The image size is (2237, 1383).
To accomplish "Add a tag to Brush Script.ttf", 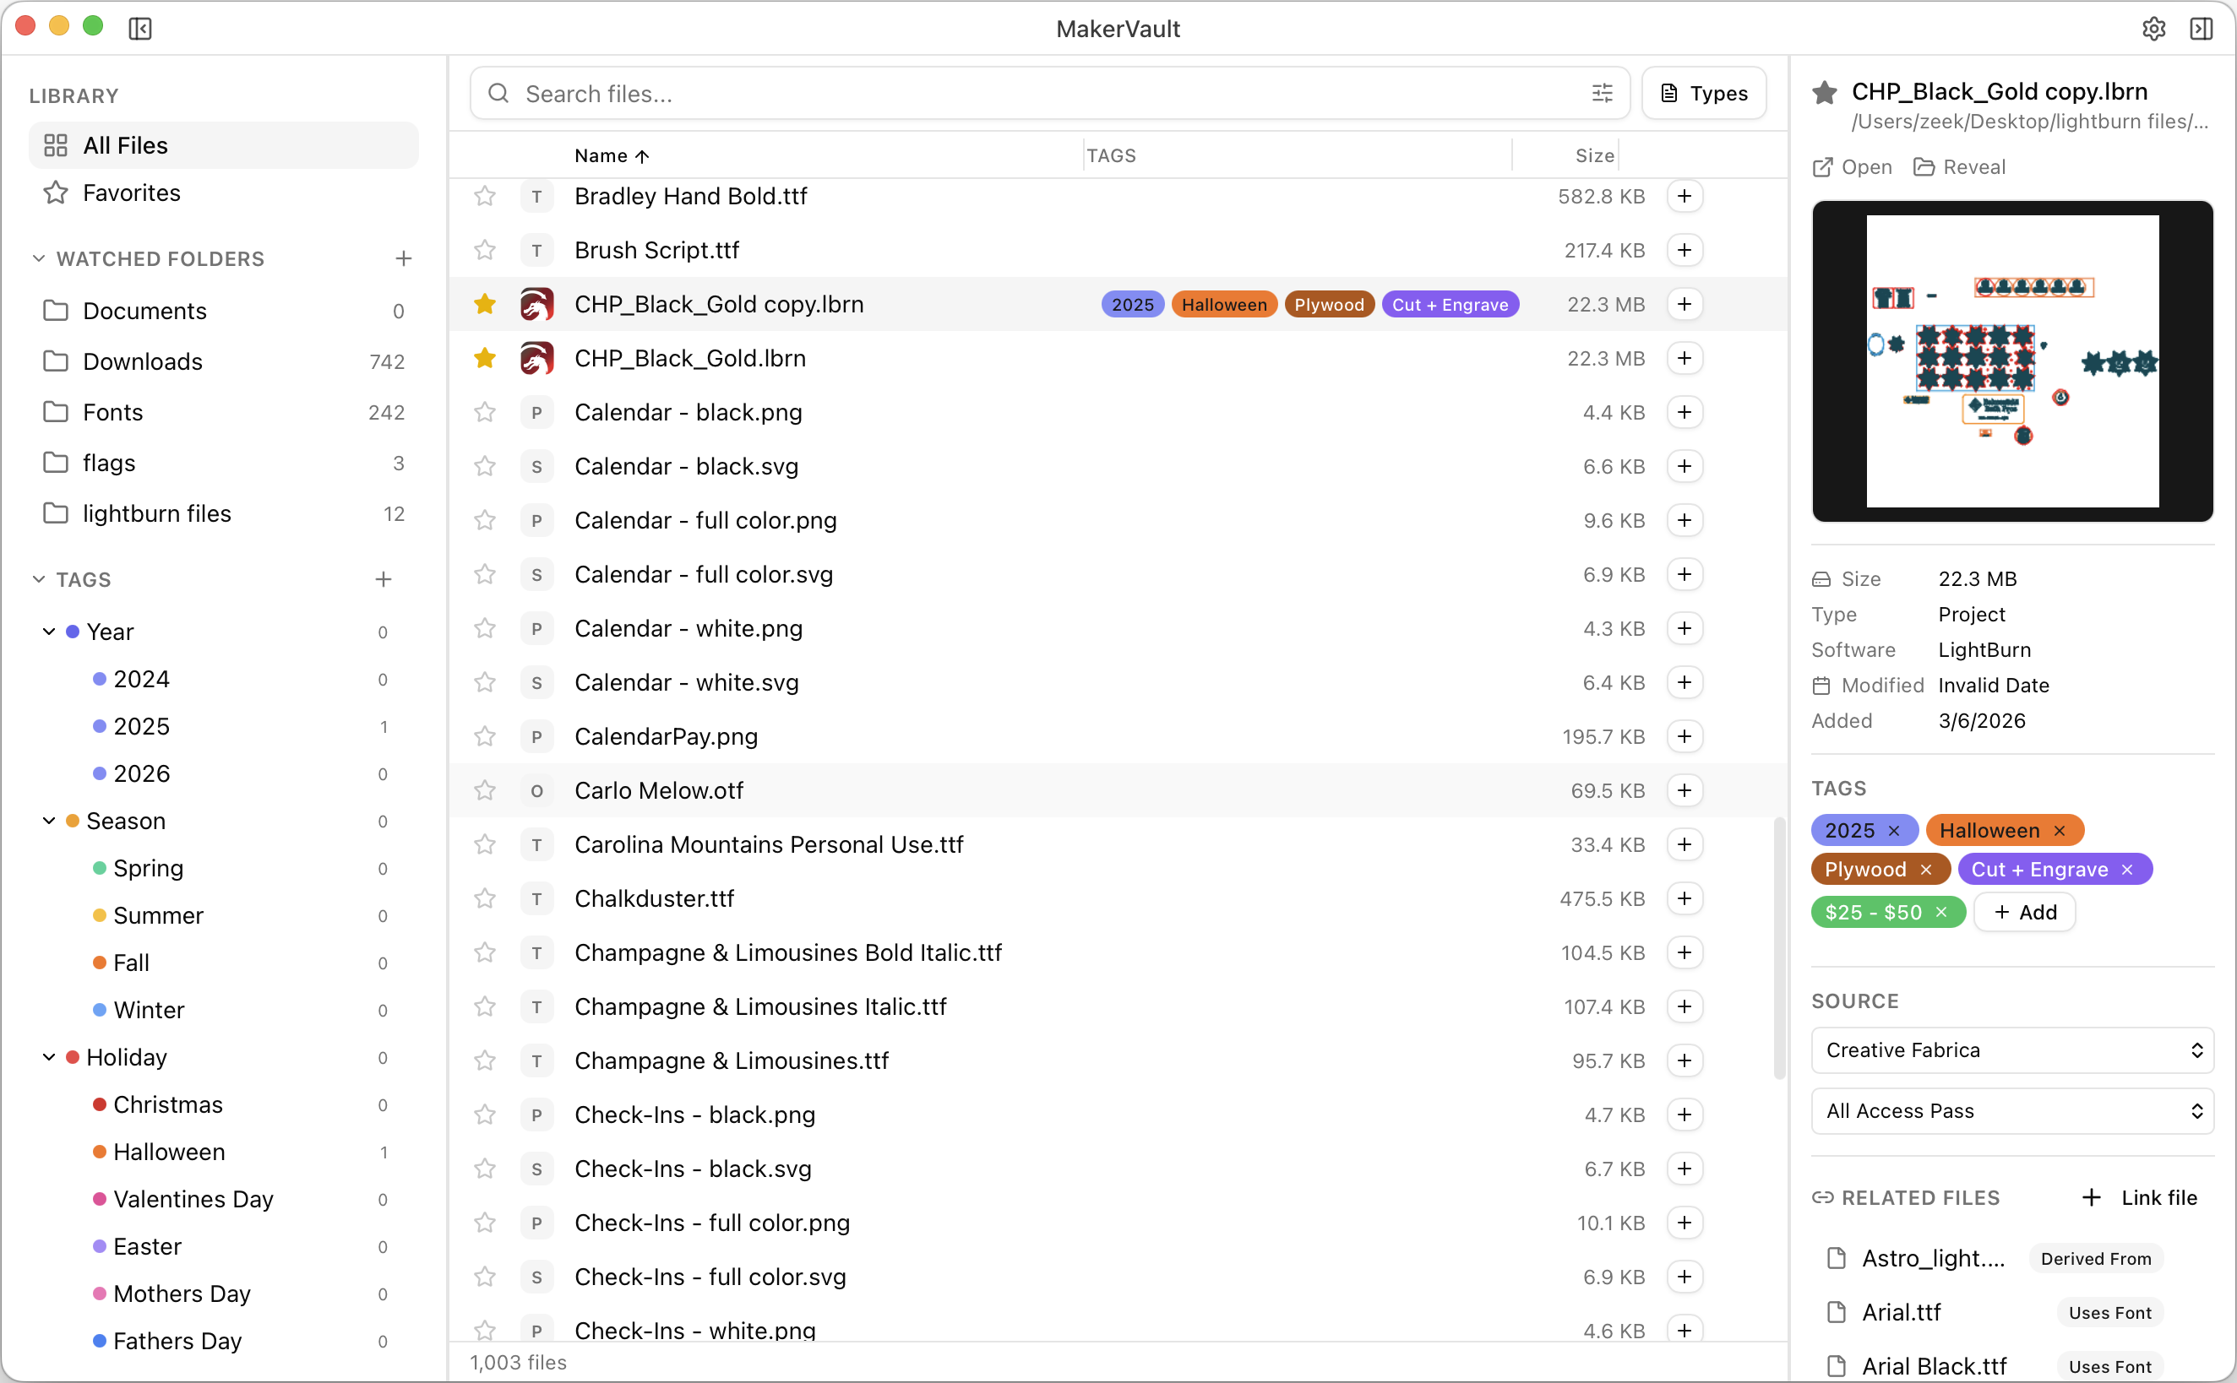I will [1685, 250].
